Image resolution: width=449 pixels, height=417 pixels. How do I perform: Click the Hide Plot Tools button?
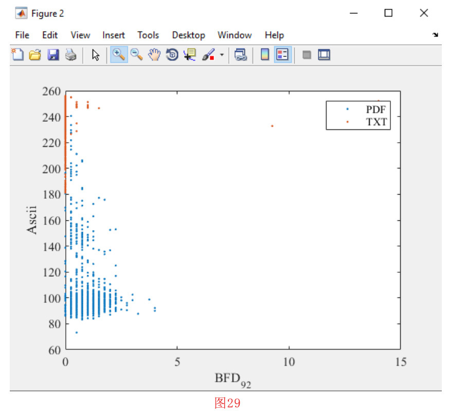[x=307, y=55]
